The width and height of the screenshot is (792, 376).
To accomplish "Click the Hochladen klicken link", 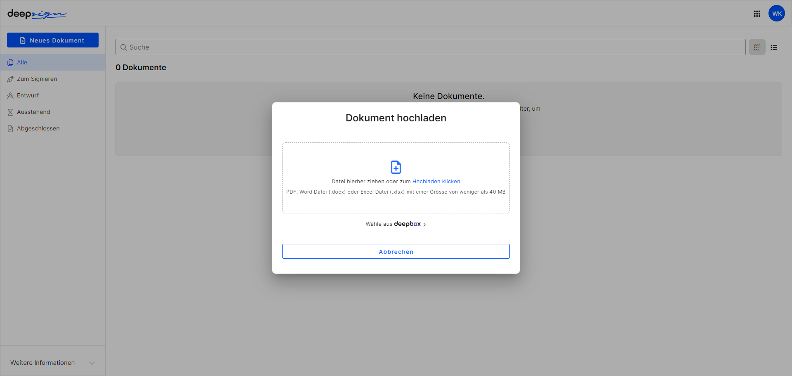I will click(x=436, y=181).
